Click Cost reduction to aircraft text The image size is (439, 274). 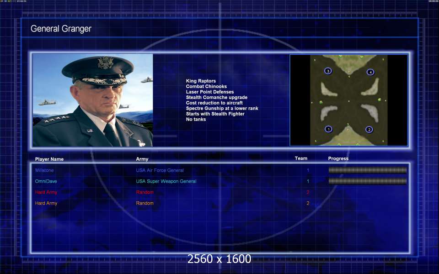click(214, 103)
